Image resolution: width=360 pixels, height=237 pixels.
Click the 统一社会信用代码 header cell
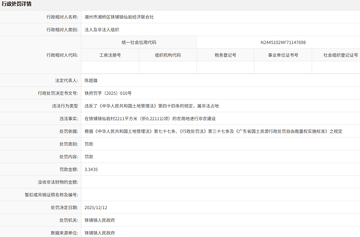139,42
